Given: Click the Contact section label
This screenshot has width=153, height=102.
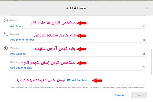Looking at the screenshot, I should tap(15, 34).
